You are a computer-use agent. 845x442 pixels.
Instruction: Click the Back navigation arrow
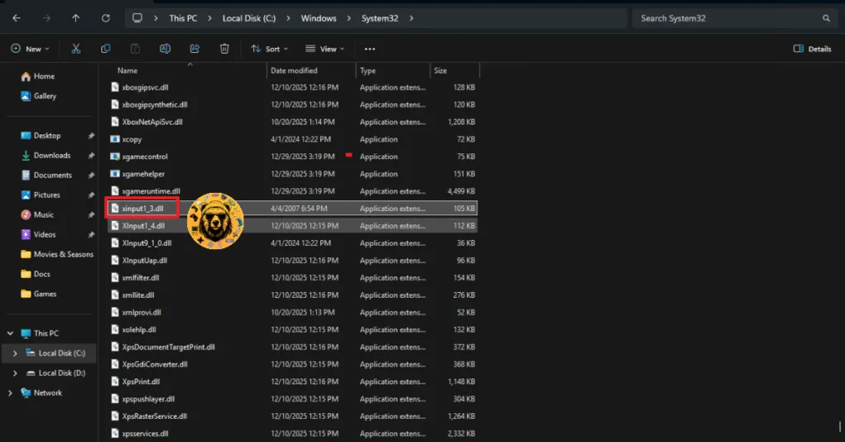pos(17,18)
